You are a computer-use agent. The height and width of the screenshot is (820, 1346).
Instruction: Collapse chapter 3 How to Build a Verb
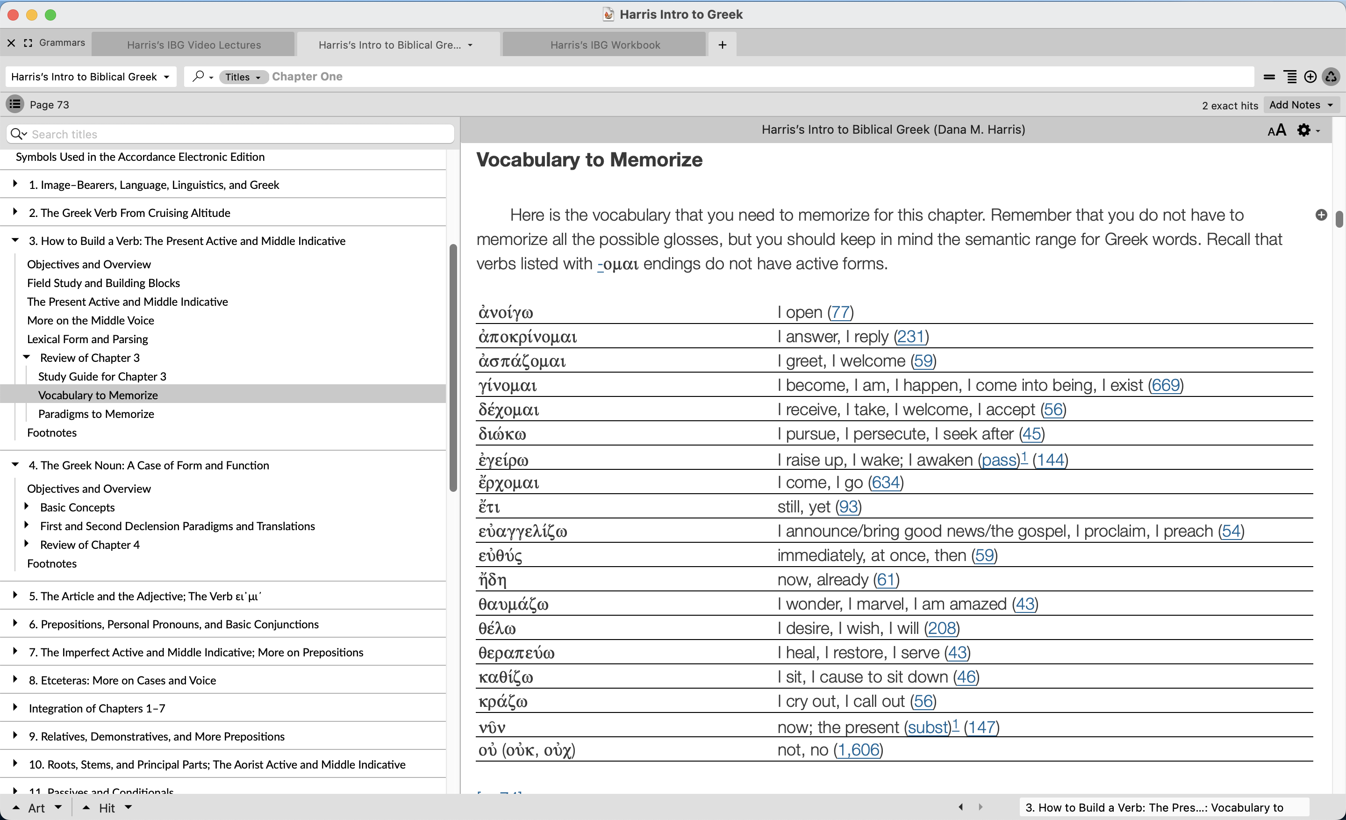coord(15,240)
